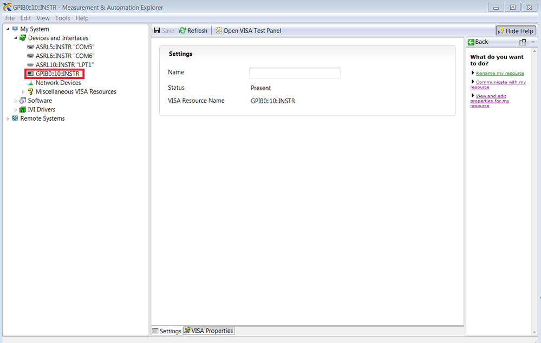
Task: Click the ASRL10::INSTR LPT1 port icon
Action: pyautogui.click(x=30, y=65)
